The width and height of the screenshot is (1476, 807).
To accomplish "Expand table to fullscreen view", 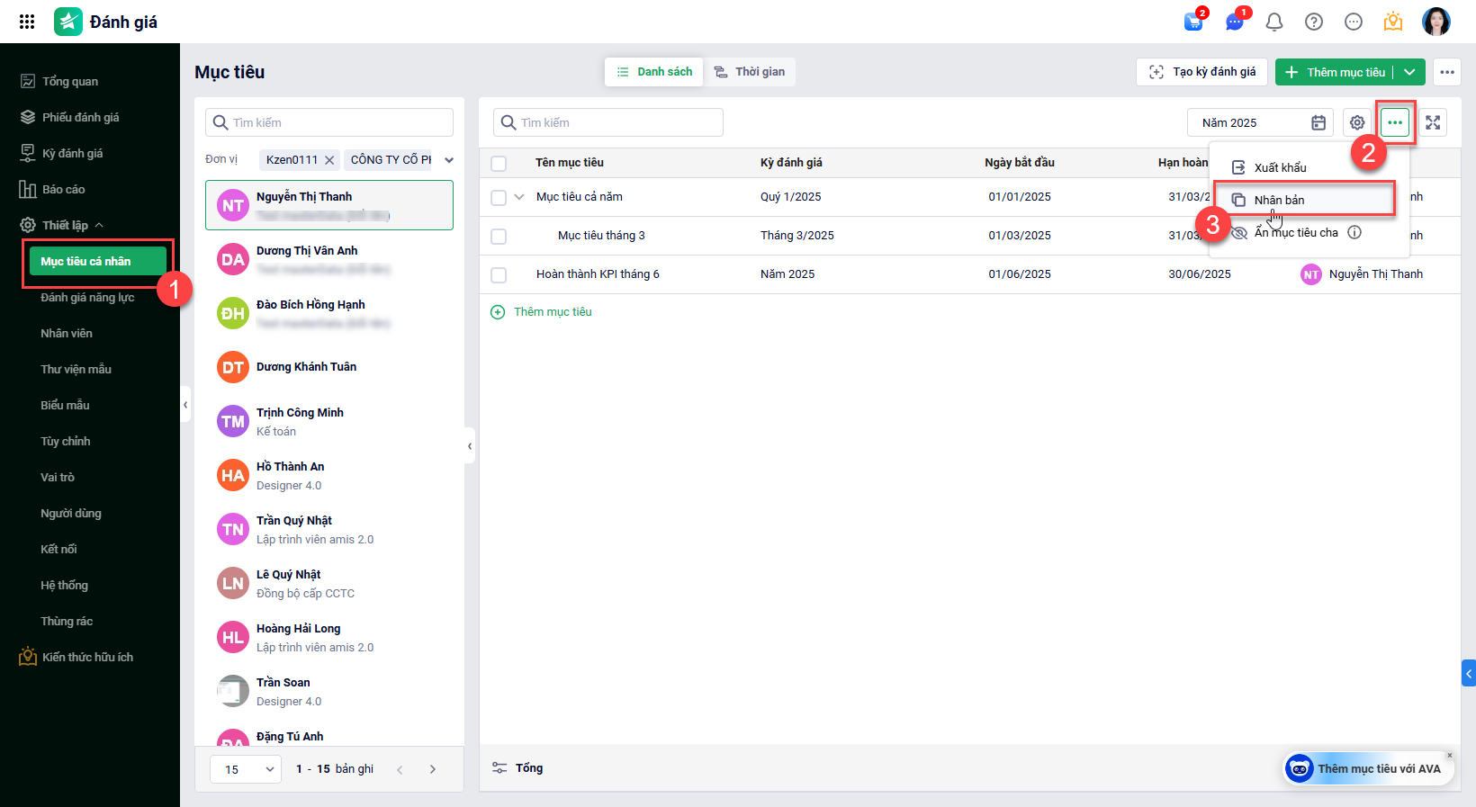I will (1433, 122).
